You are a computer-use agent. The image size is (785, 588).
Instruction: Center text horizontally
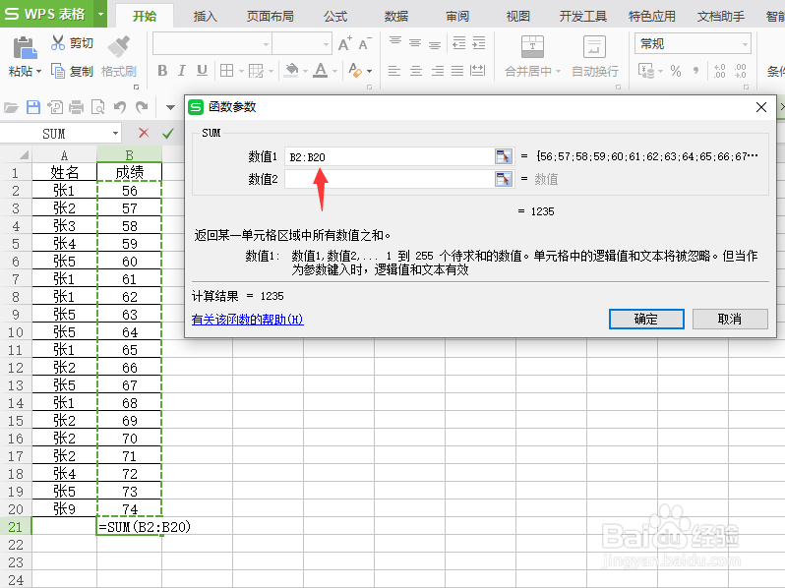[x=416, y=71]
